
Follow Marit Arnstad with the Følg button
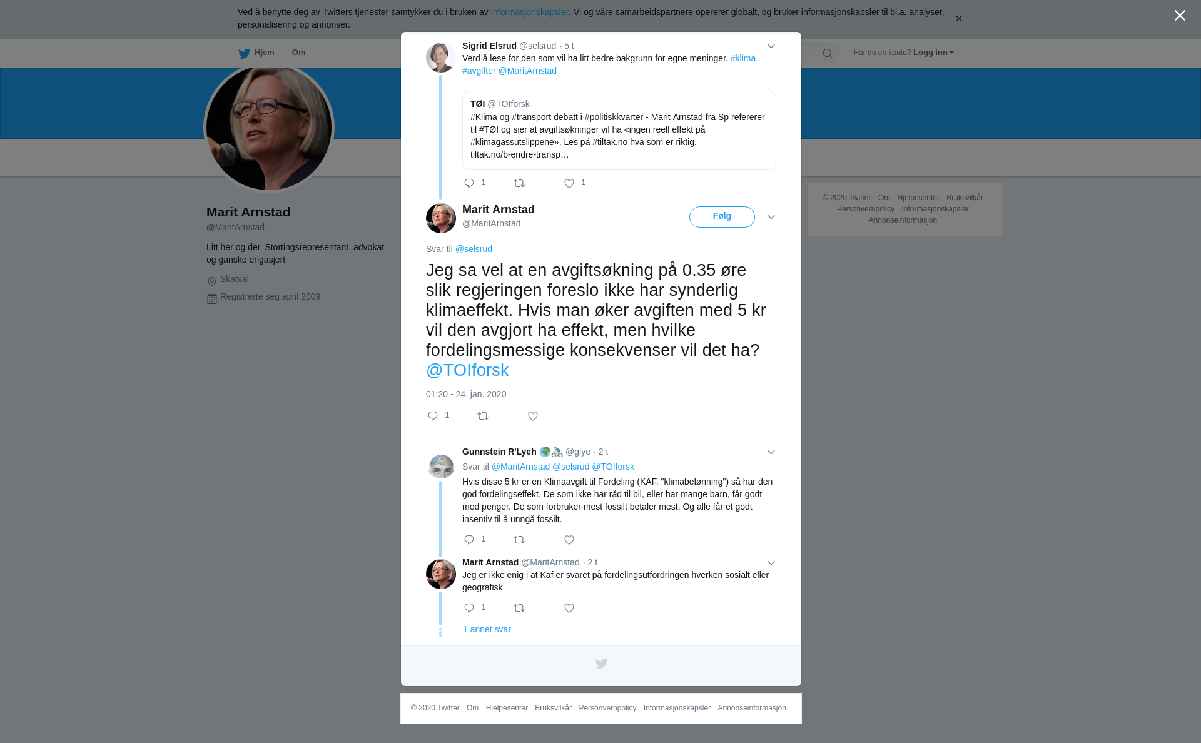tap(722, 217)
